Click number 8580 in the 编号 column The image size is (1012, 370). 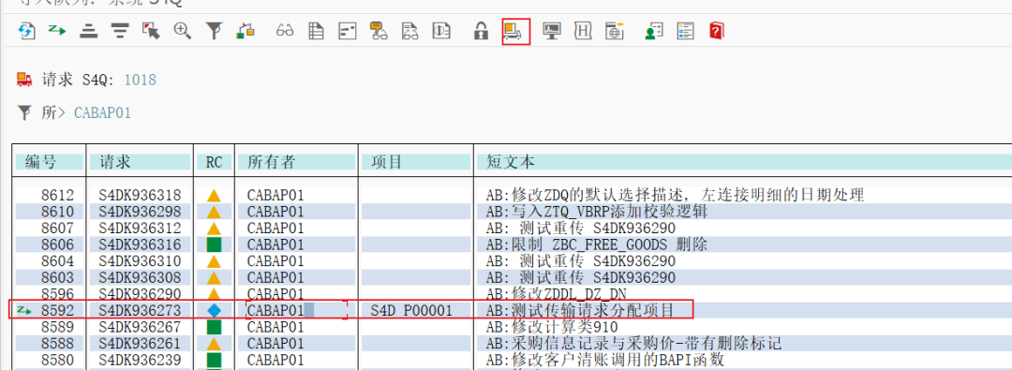[58, 360]
